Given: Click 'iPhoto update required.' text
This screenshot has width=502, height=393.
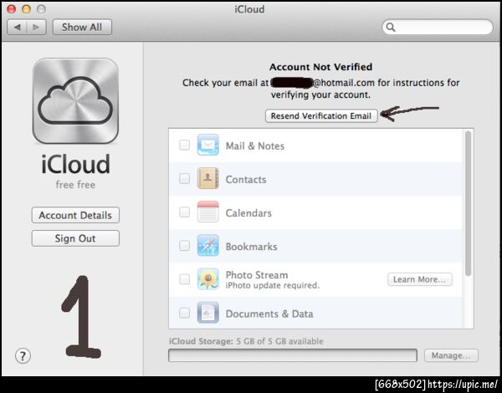Looking at the screenshot, I should 273,285.
